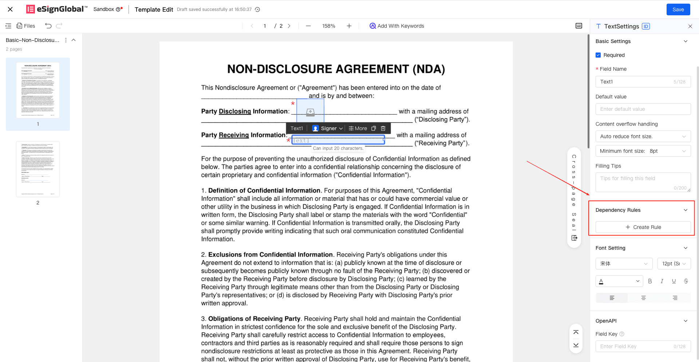
Task: Click the Field Key input
Action: pyautogui.click(x=643, y=346)
